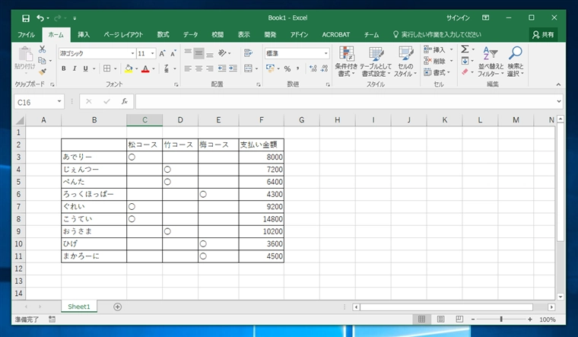The image size is (578, 337).
Task: Switch to the データ tab
Action: point(191,35)
